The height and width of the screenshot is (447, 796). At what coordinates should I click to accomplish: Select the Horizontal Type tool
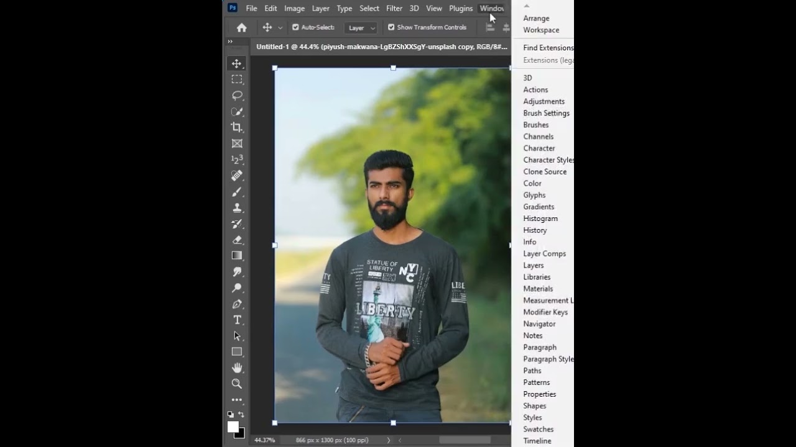point(237,320)
